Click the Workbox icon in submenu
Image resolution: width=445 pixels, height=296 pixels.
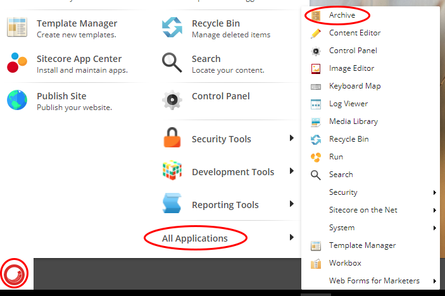point(316,264)
